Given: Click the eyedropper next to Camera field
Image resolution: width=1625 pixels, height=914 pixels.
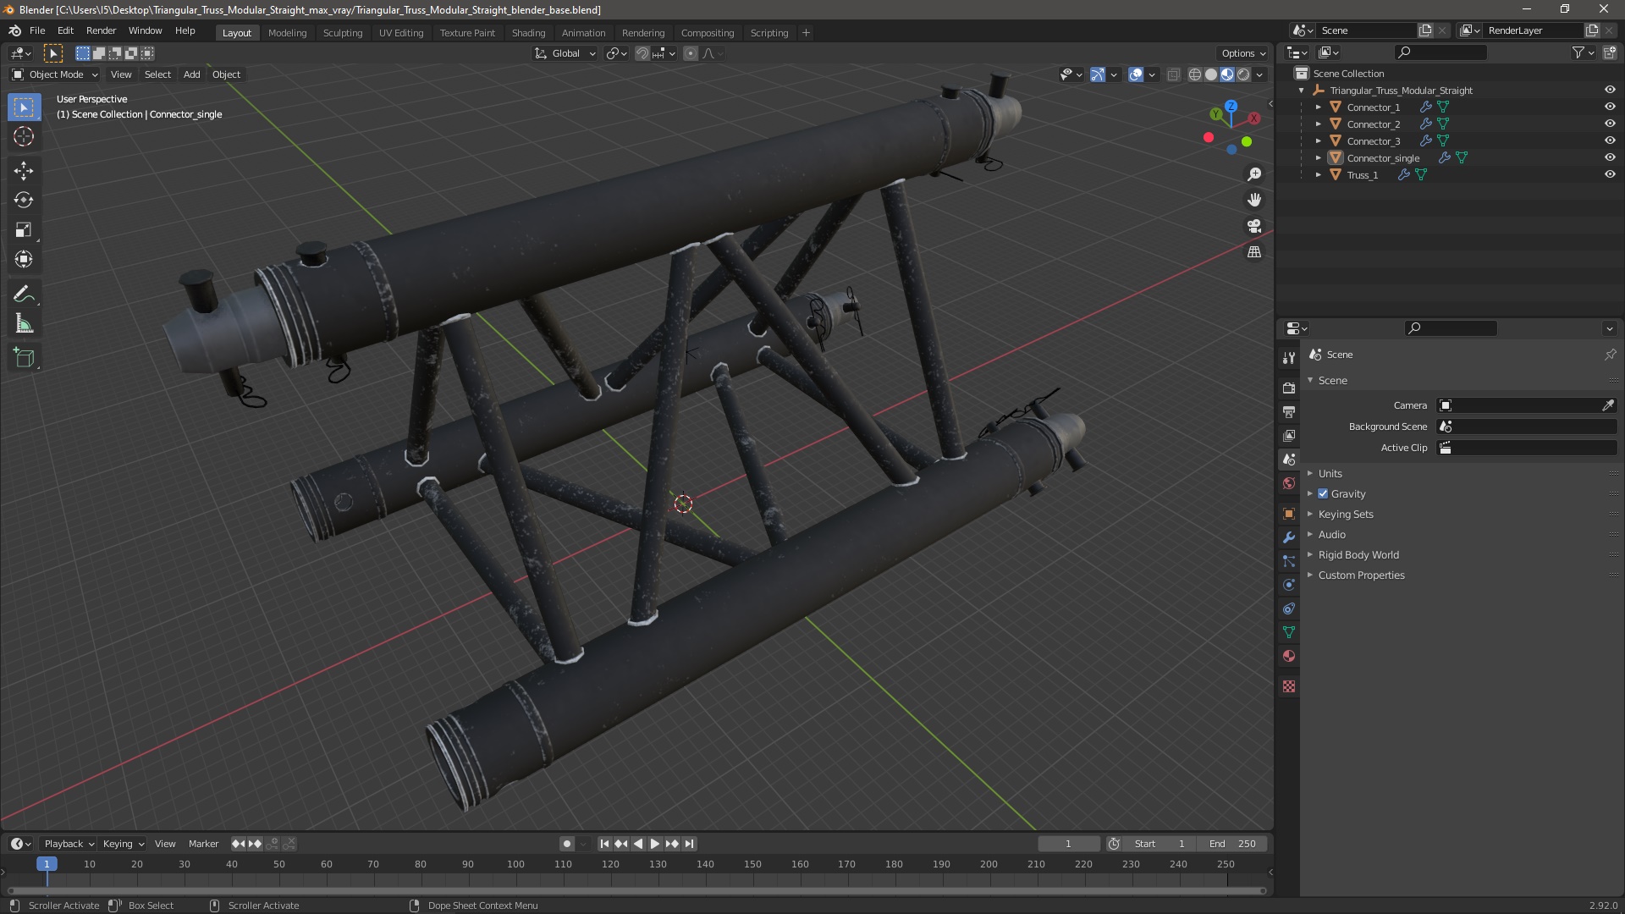Looking at the screenshot, I should coord(1608,405).
